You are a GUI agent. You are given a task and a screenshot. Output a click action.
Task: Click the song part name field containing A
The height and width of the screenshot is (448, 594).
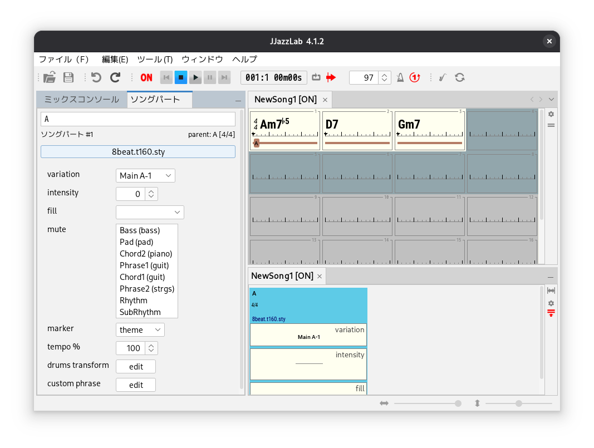tap(138, 119)
